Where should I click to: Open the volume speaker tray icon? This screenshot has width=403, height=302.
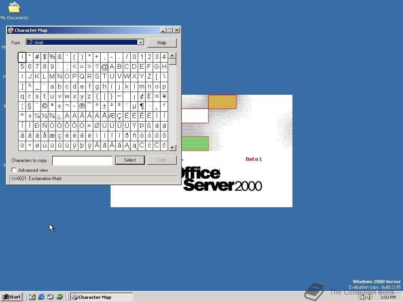[x=369, y=297]
